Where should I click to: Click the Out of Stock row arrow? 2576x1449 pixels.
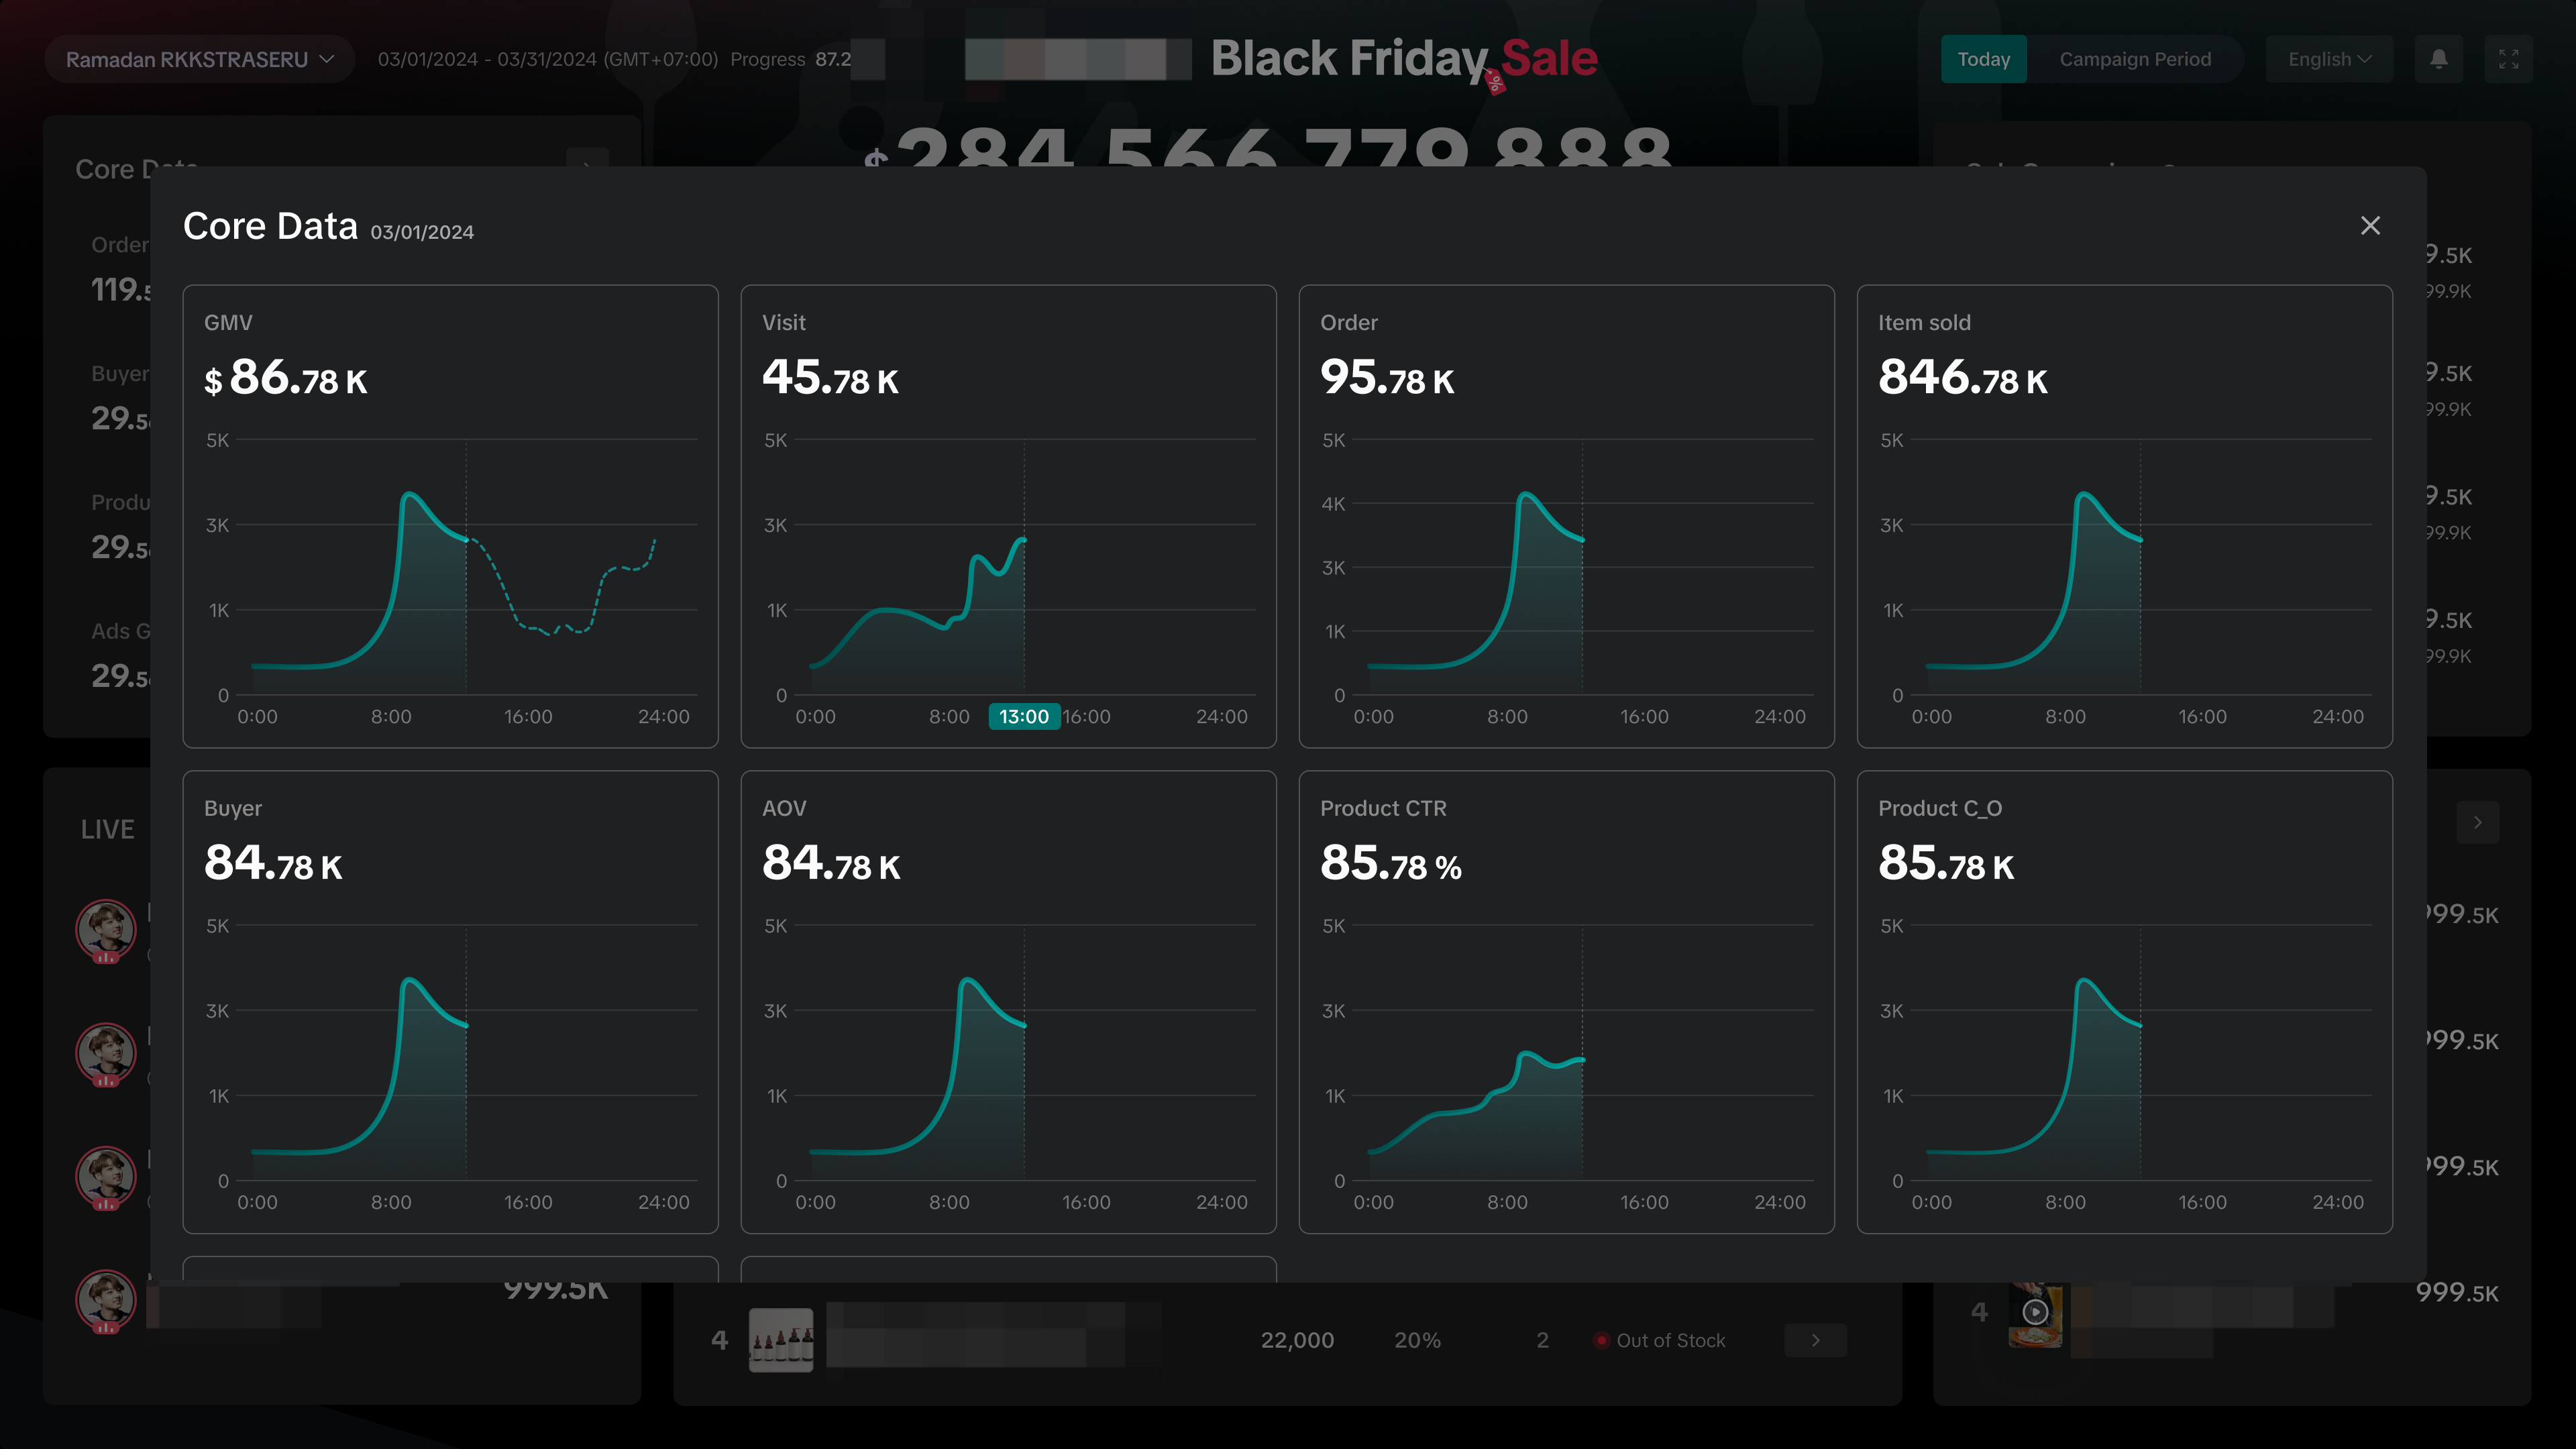(x=1815, y=1340)
